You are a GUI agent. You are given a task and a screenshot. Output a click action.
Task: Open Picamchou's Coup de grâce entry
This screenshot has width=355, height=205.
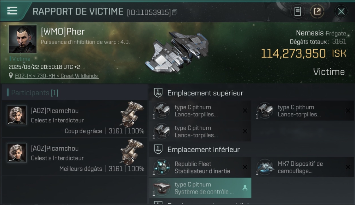tap(74, 119)
